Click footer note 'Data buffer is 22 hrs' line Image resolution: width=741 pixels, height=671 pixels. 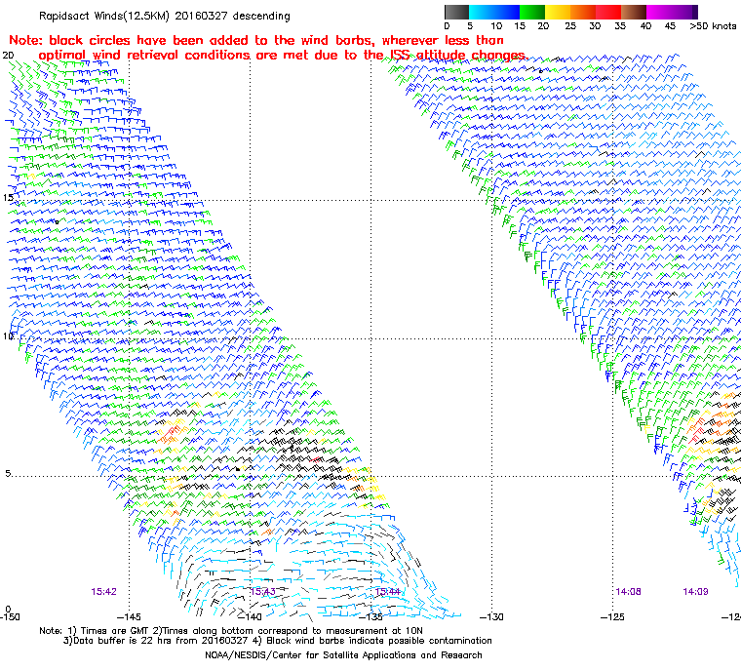(x=278, y=641)
